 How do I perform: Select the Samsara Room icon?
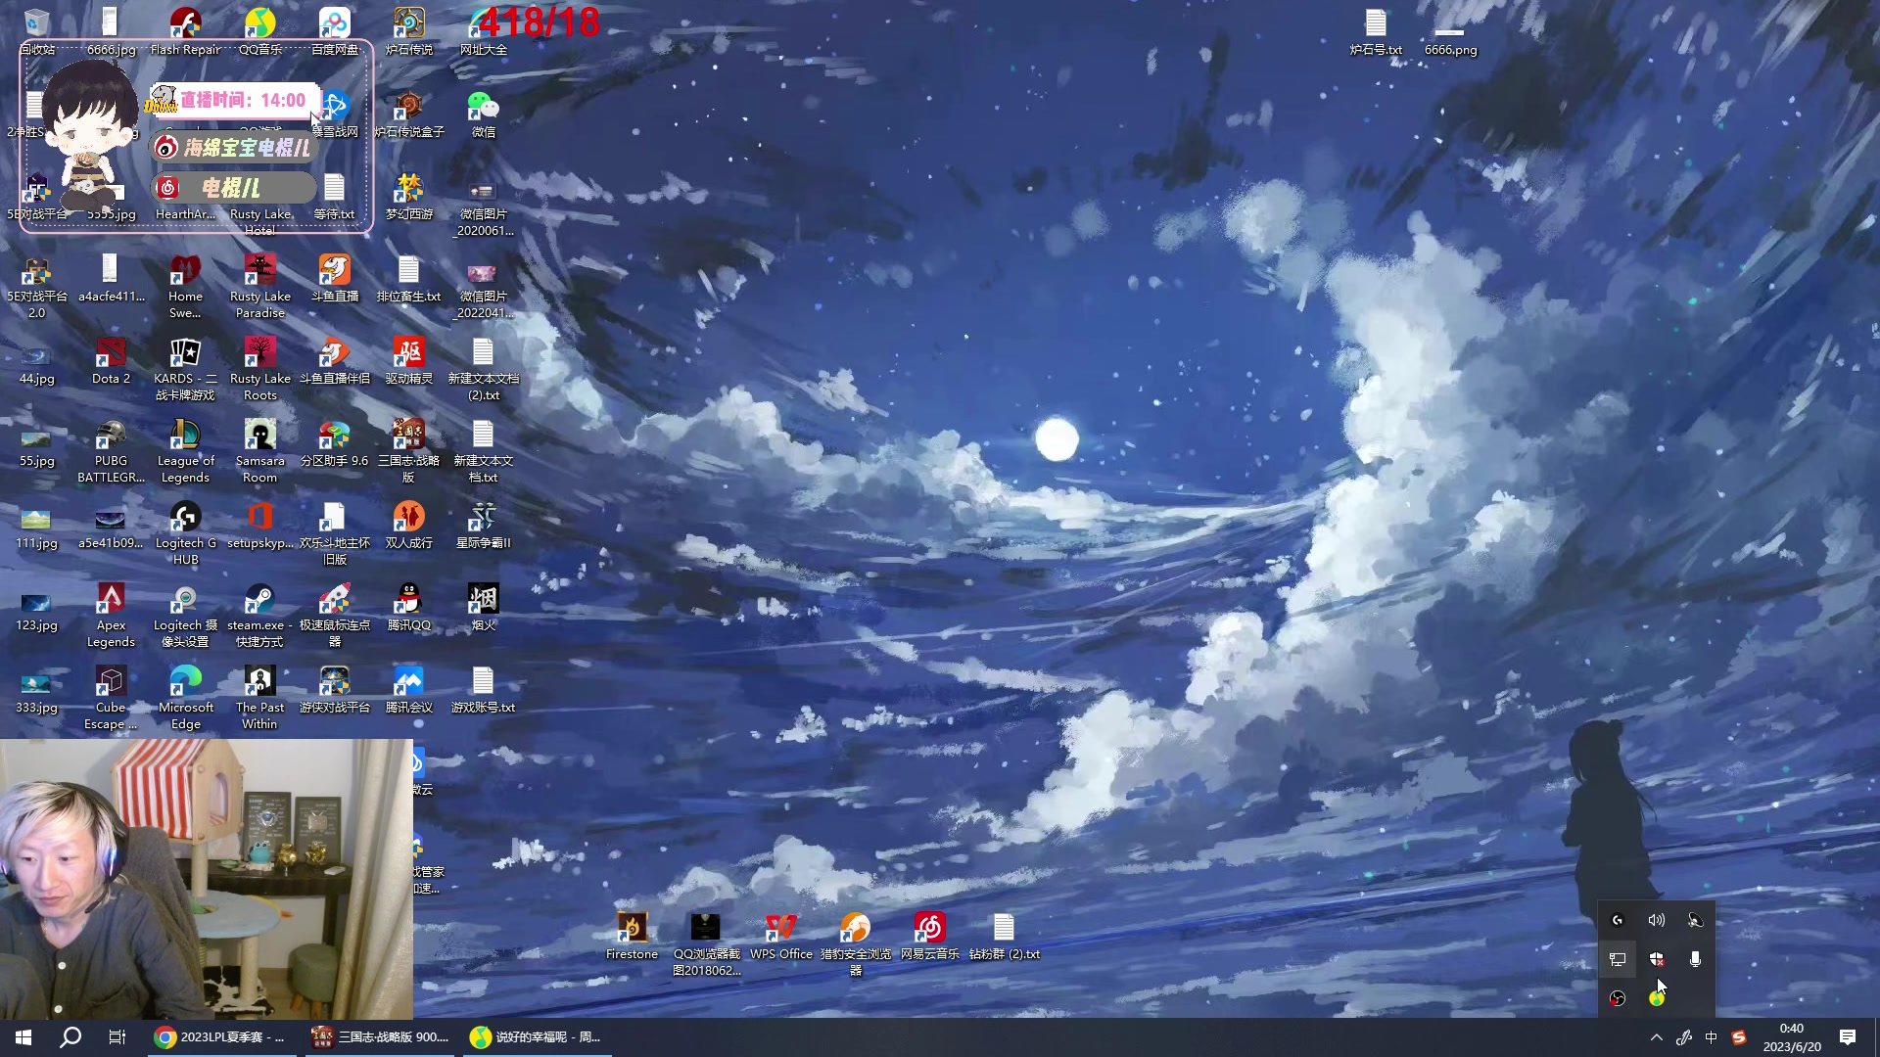[260, 451]
